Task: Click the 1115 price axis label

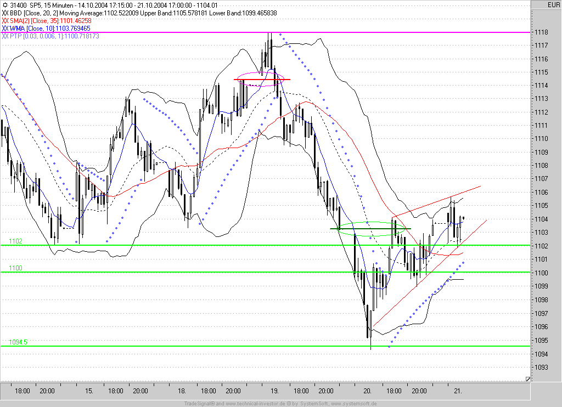Action: pos(541,72)
